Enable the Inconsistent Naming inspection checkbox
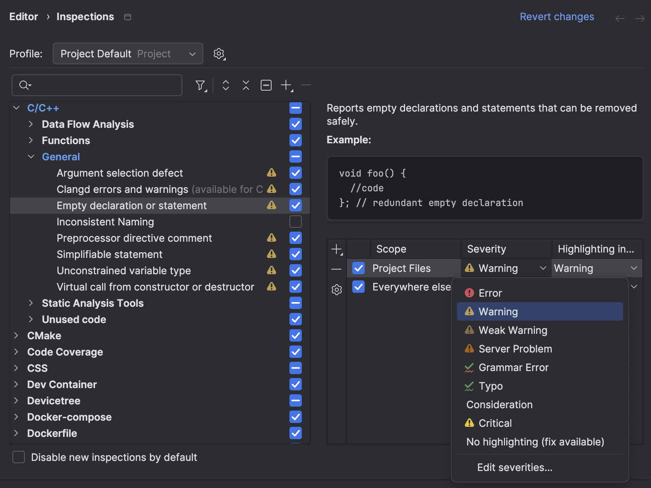The width and height of the screenshot is (651, 488). click(295, 222)
